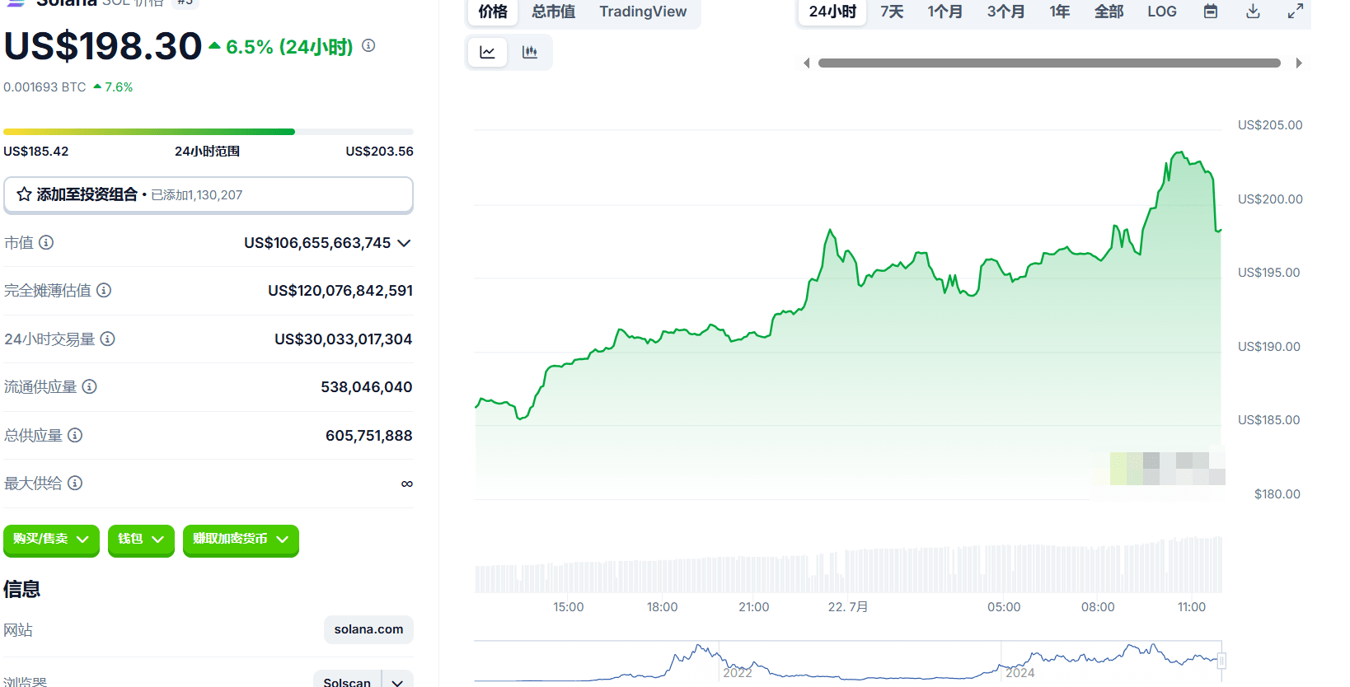
Task: Click the US$203.56 high price label
Action: [x=380, y=152]
